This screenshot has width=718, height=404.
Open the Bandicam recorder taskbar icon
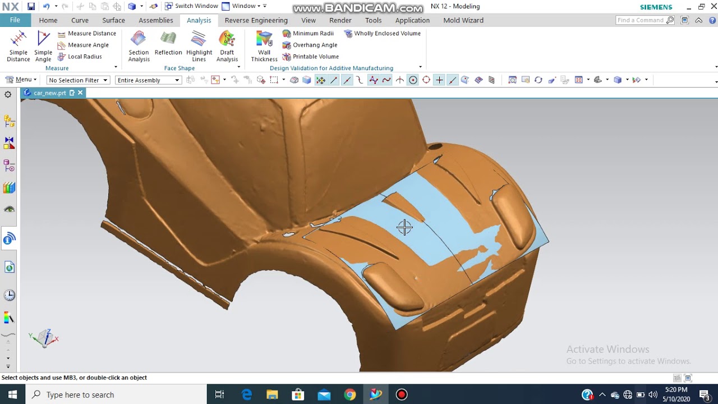pyautogui.click(x=402, y=394)
